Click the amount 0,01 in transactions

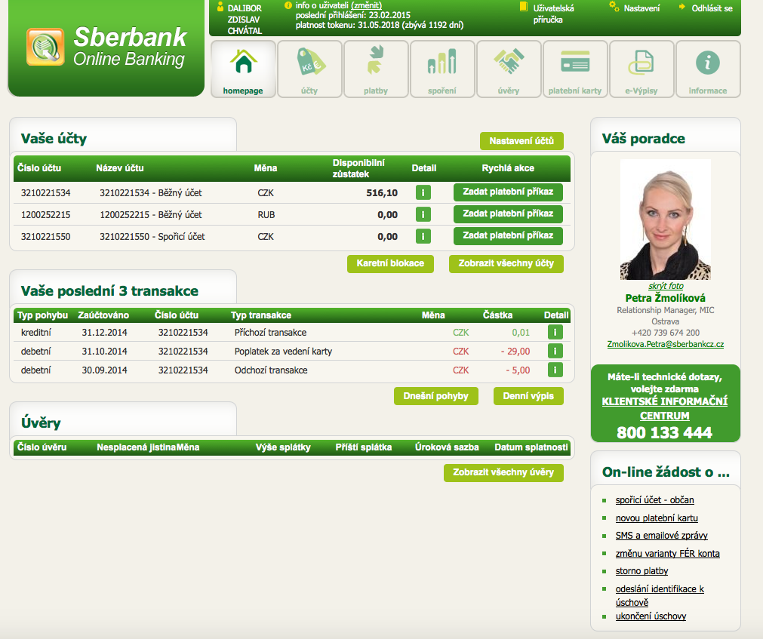(521, 333)
